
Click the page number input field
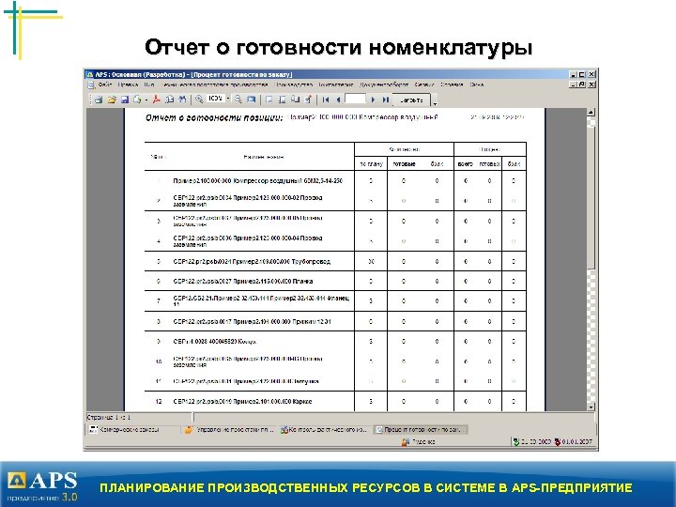coord(356,100)
